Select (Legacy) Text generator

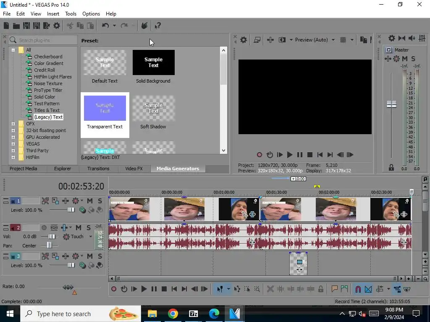pos(48,117)
